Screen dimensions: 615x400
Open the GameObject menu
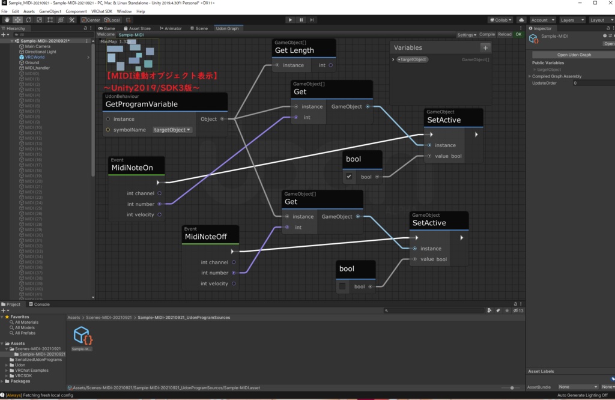pos(50,11)
